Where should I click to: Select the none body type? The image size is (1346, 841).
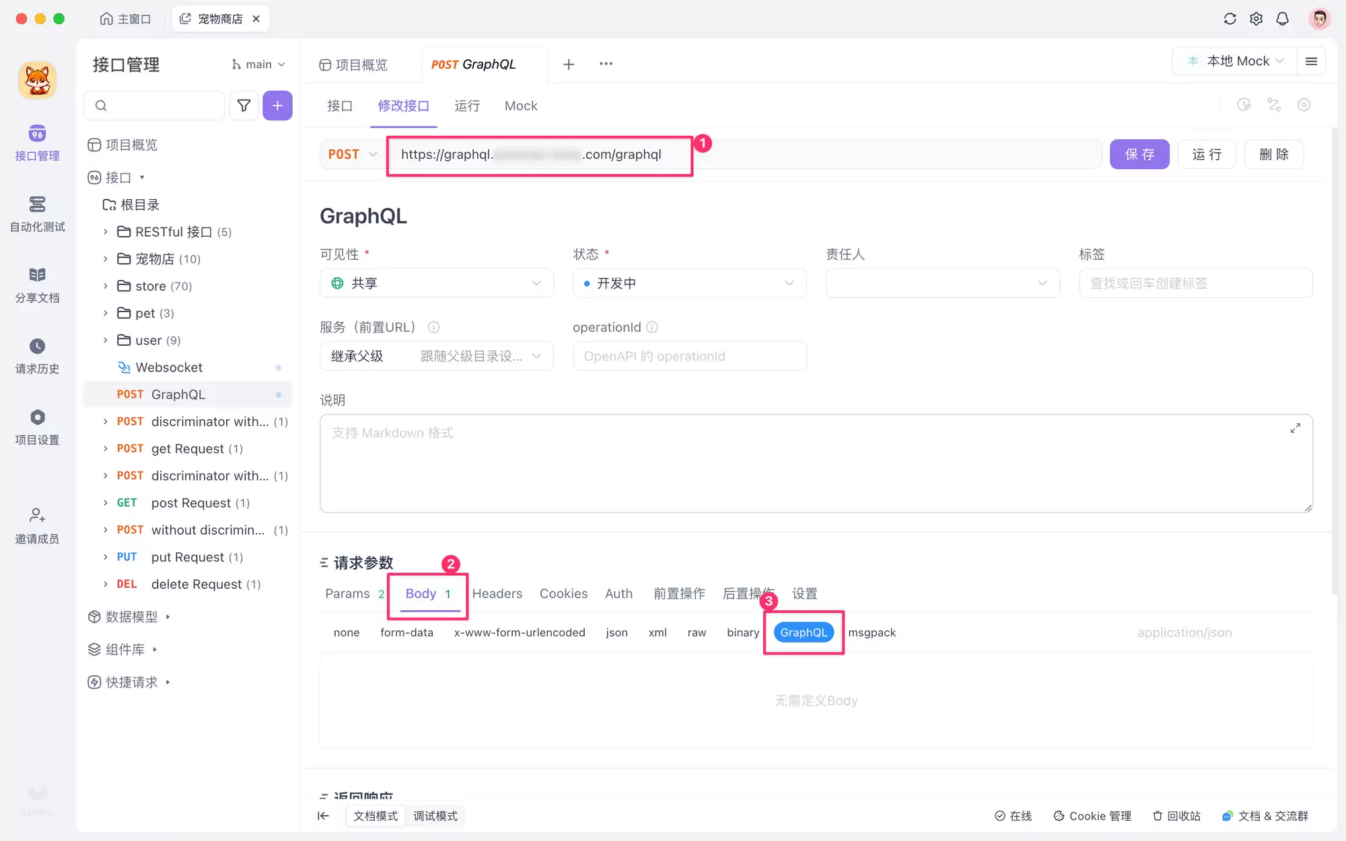coord(347,632)
